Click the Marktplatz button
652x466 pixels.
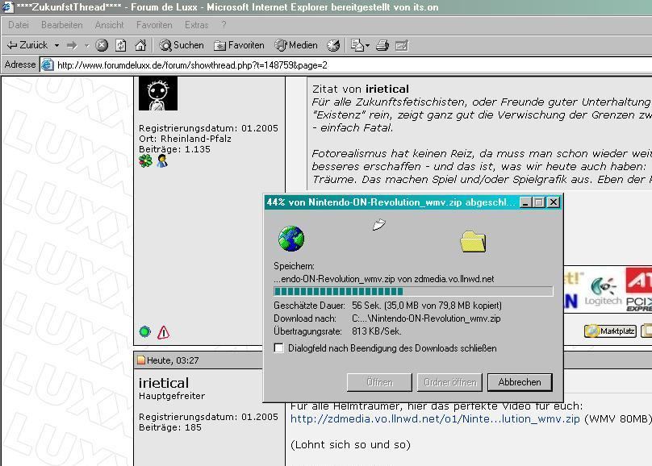click(610, 331)
